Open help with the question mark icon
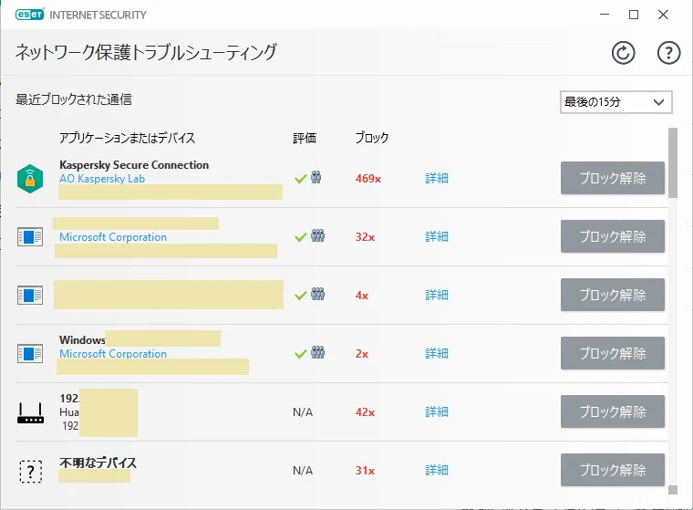This screenshot has height=510, width=693. [x=668, y=53]
